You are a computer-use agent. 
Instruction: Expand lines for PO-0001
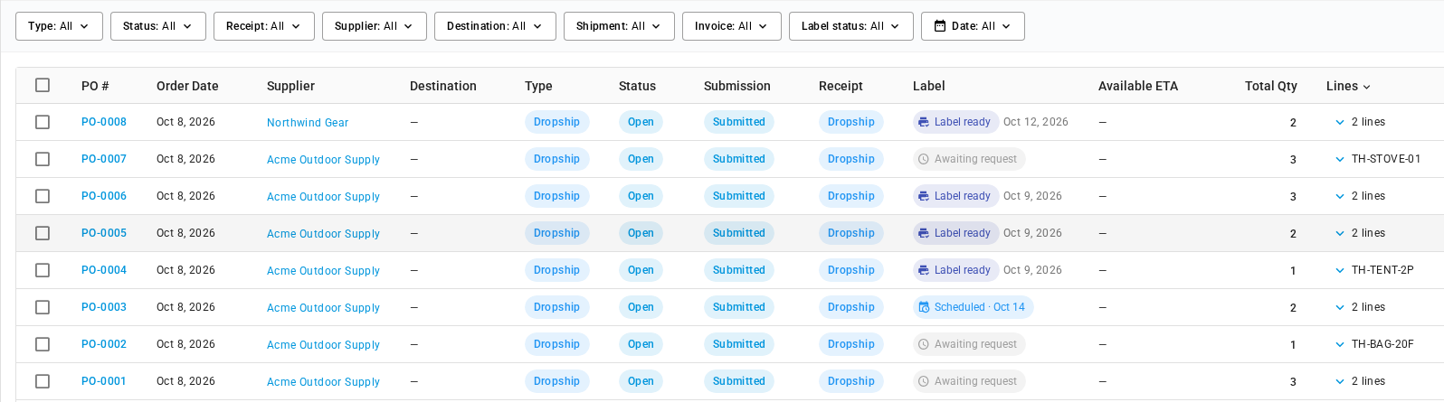click(x=1340, y=381)
